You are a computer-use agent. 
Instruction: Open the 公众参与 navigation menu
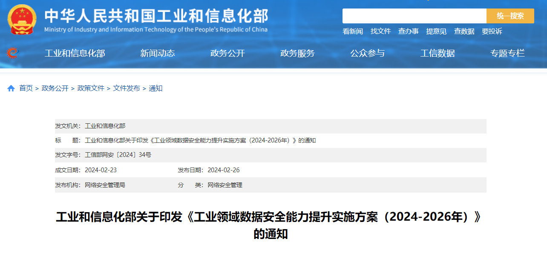(367, 53)
